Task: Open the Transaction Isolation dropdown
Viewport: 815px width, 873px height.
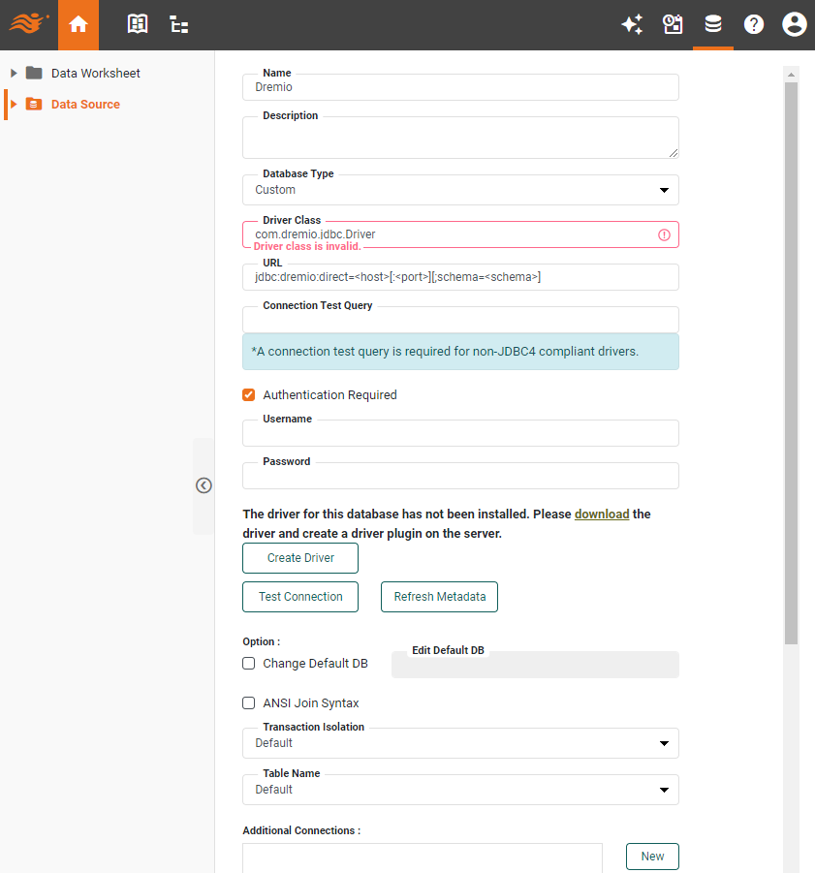Action: tap(665, 743)
